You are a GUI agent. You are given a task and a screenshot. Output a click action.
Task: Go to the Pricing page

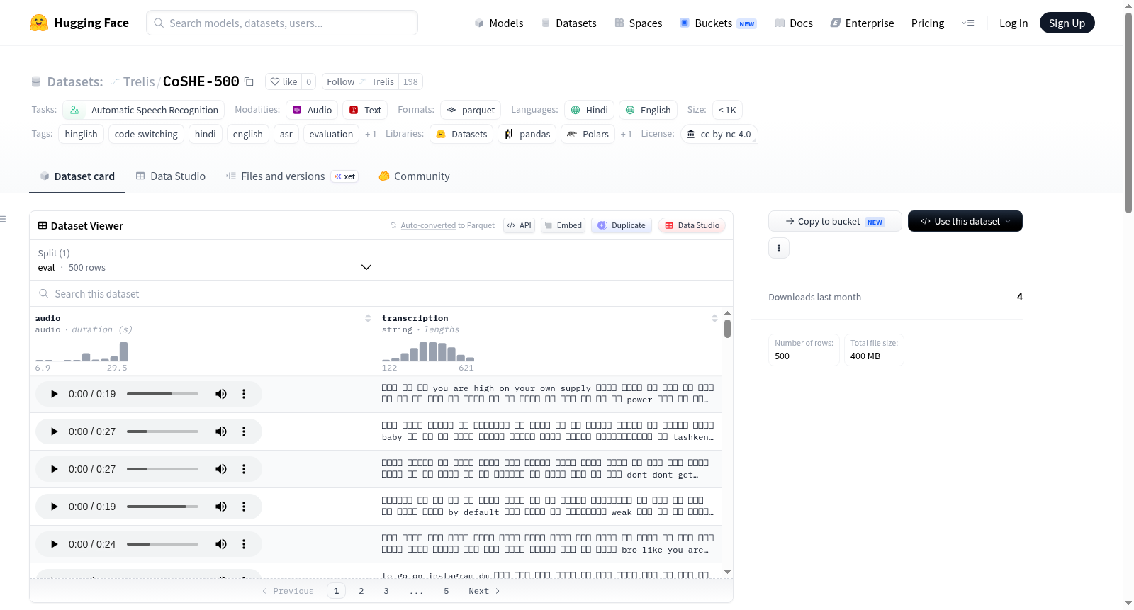click(928, 23)
